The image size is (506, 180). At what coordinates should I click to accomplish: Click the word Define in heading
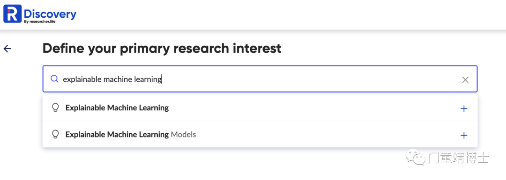61,48
